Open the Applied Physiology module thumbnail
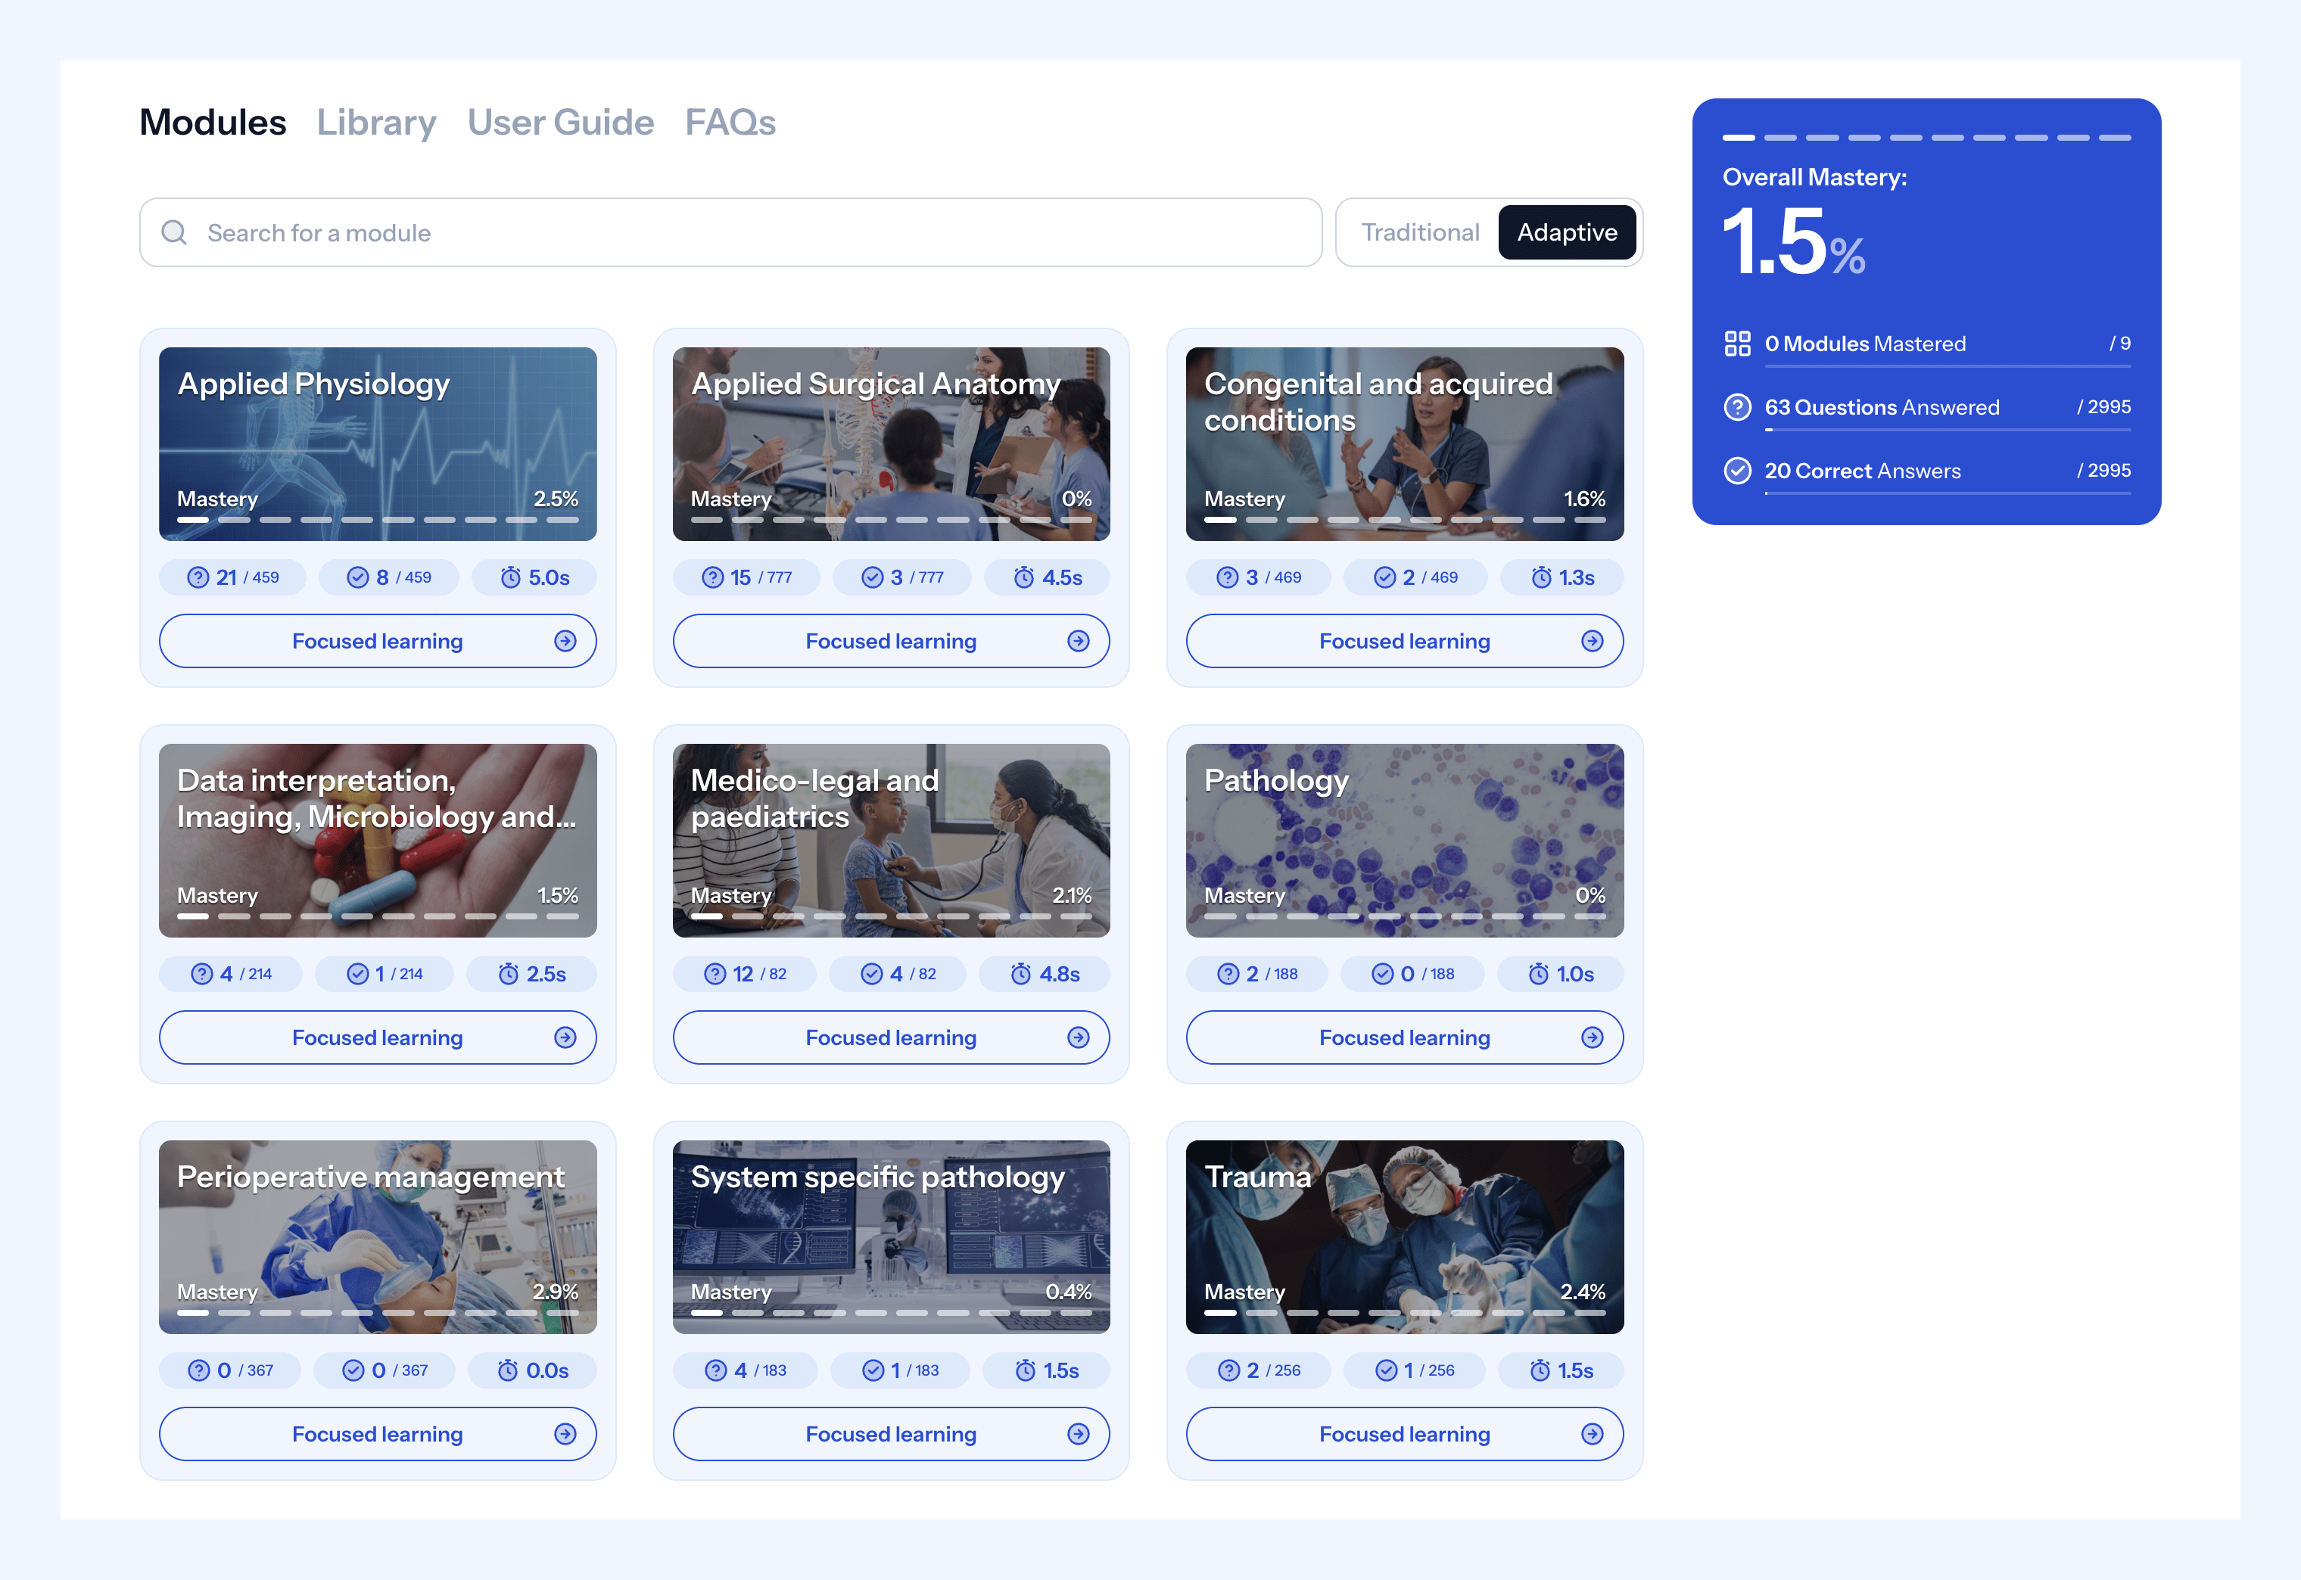Image resolution: width=2301 pixels, height=1580 pixels. point(377,443)
